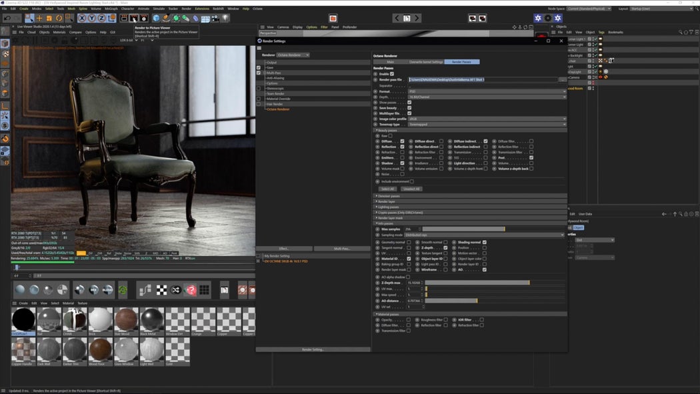Open the Edit Render Settings icon
This screenshot has height=394, width=700.
tap(144, 19)
